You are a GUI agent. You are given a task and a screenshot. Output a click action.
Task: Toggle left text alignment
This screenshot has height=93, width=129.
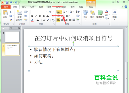[x=58, y=20]
